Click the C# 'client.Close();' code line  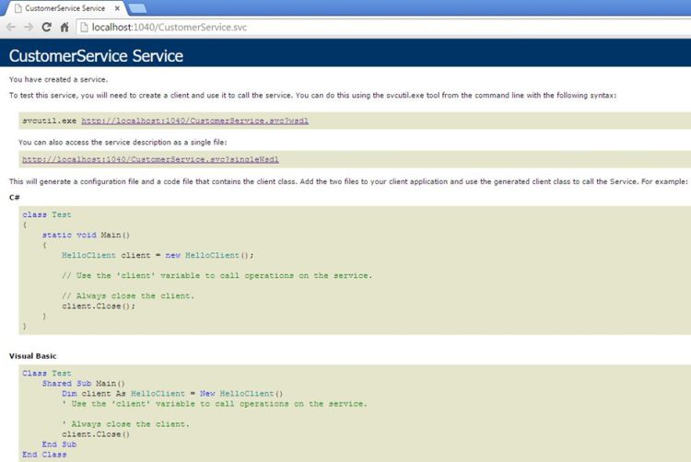coord(99,306)
